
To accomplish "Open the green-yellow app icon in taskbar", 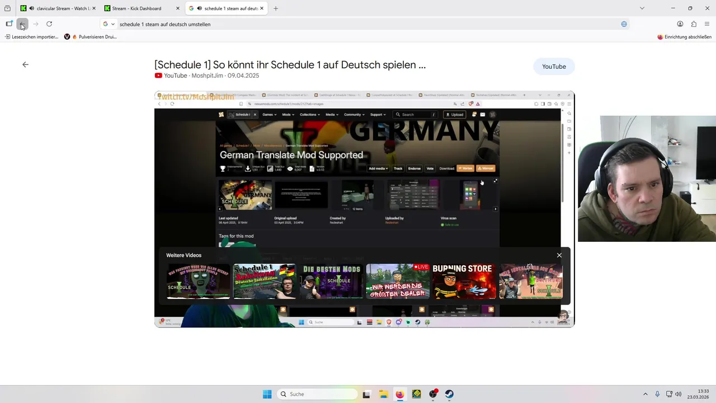I will (x=416, y=394).
